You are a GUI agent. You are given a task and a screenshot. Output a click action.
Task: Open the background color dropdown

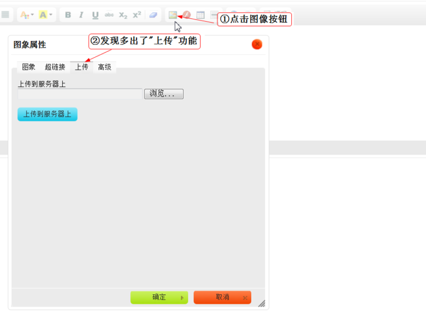coord(45,15)
